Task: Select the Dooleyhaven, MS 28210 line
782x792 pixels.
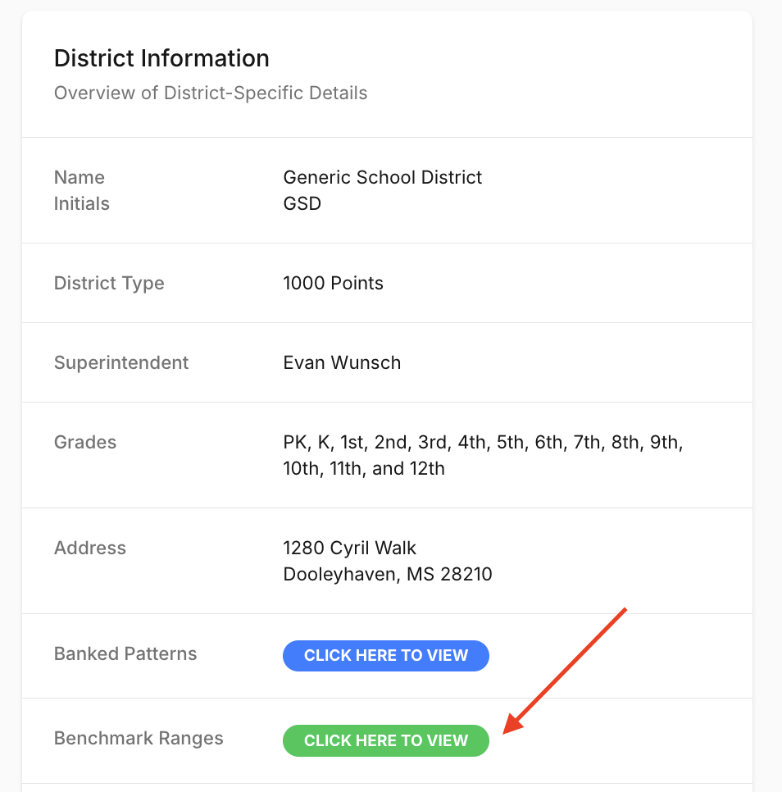Action: pyautogui.click(x=387, y=574)
